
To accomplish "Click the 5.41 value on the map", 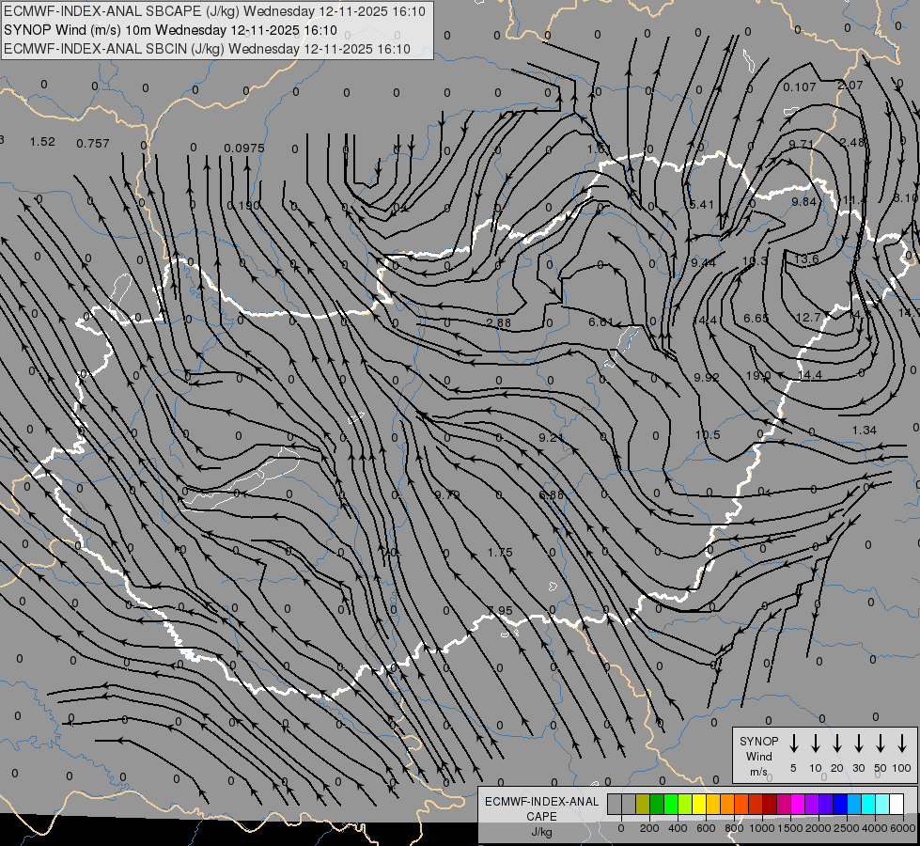I will coord(702,204).
